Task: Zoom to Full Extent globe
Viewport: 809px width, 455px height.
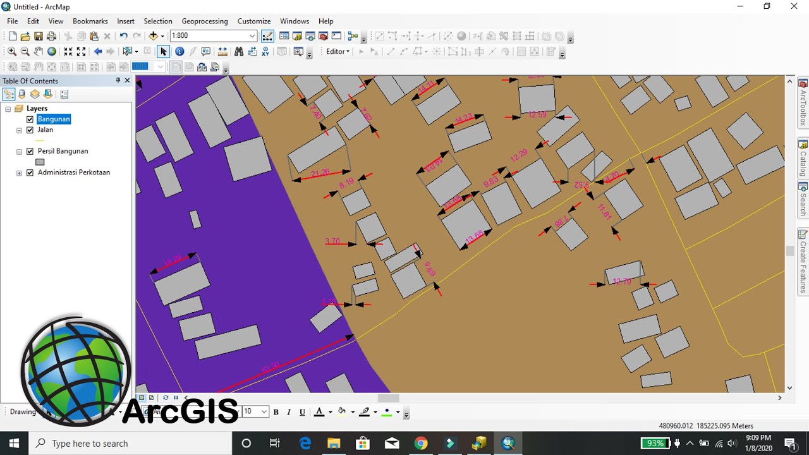Action: (x=52, y=52)
